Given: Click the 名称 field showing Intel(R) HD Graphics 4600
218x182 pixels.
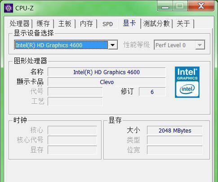Looking at the screenshot, I should point(107,72).
